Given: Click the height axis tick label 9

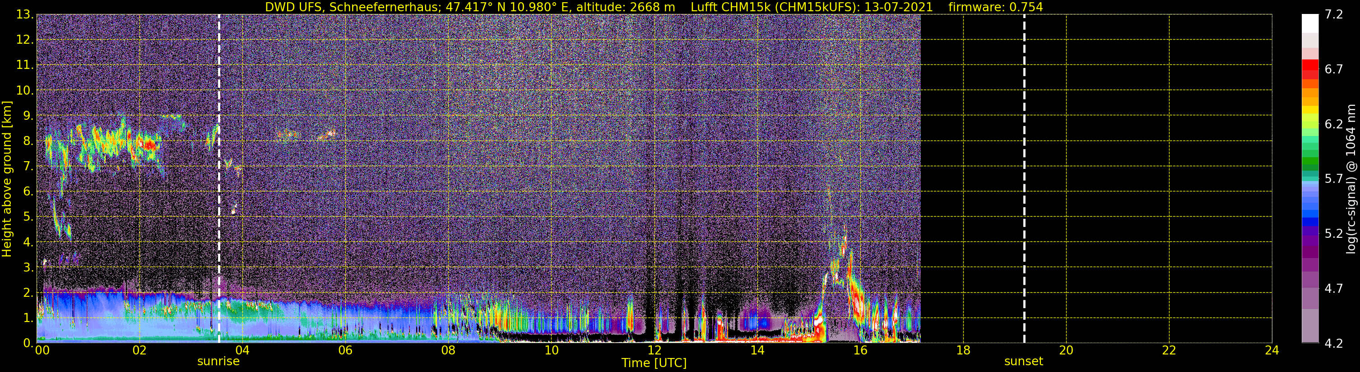Looking at the screenshot, I should click(28, 115).
